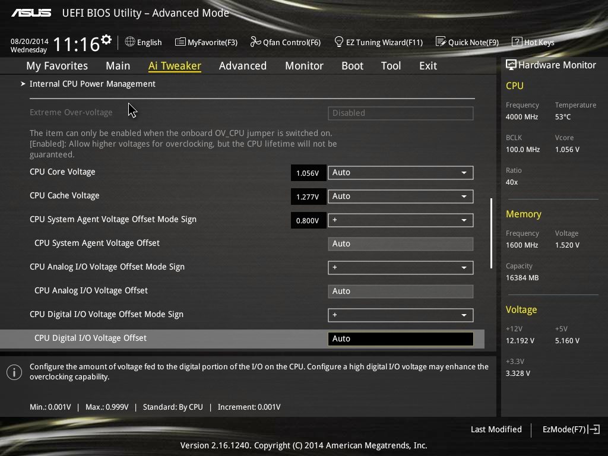Click the Qfan Control fan icon

(255, 42)
